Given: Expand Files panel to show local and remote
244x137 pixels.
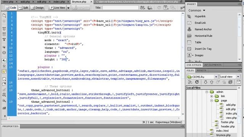Looking at the screenshot, I should point(238,82).
